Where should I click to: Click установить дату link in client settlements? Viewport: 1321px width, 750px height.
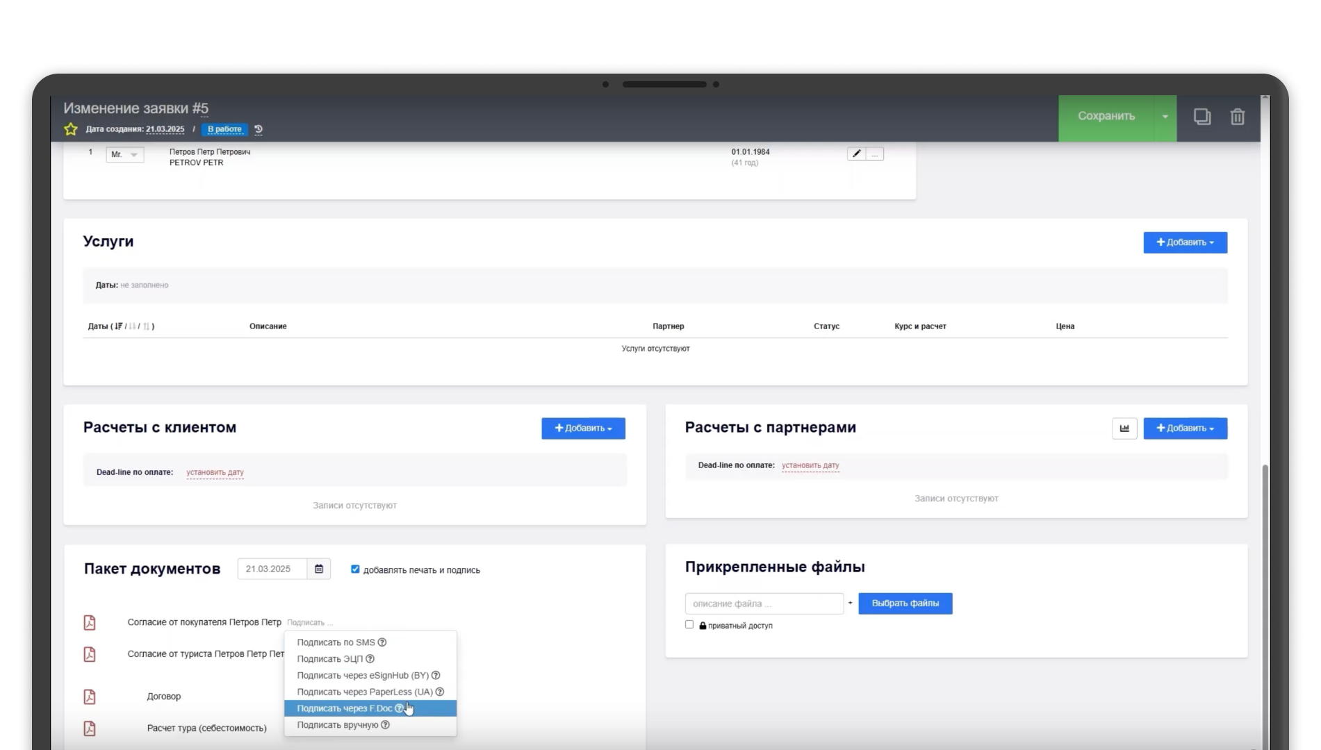(215, 472)
